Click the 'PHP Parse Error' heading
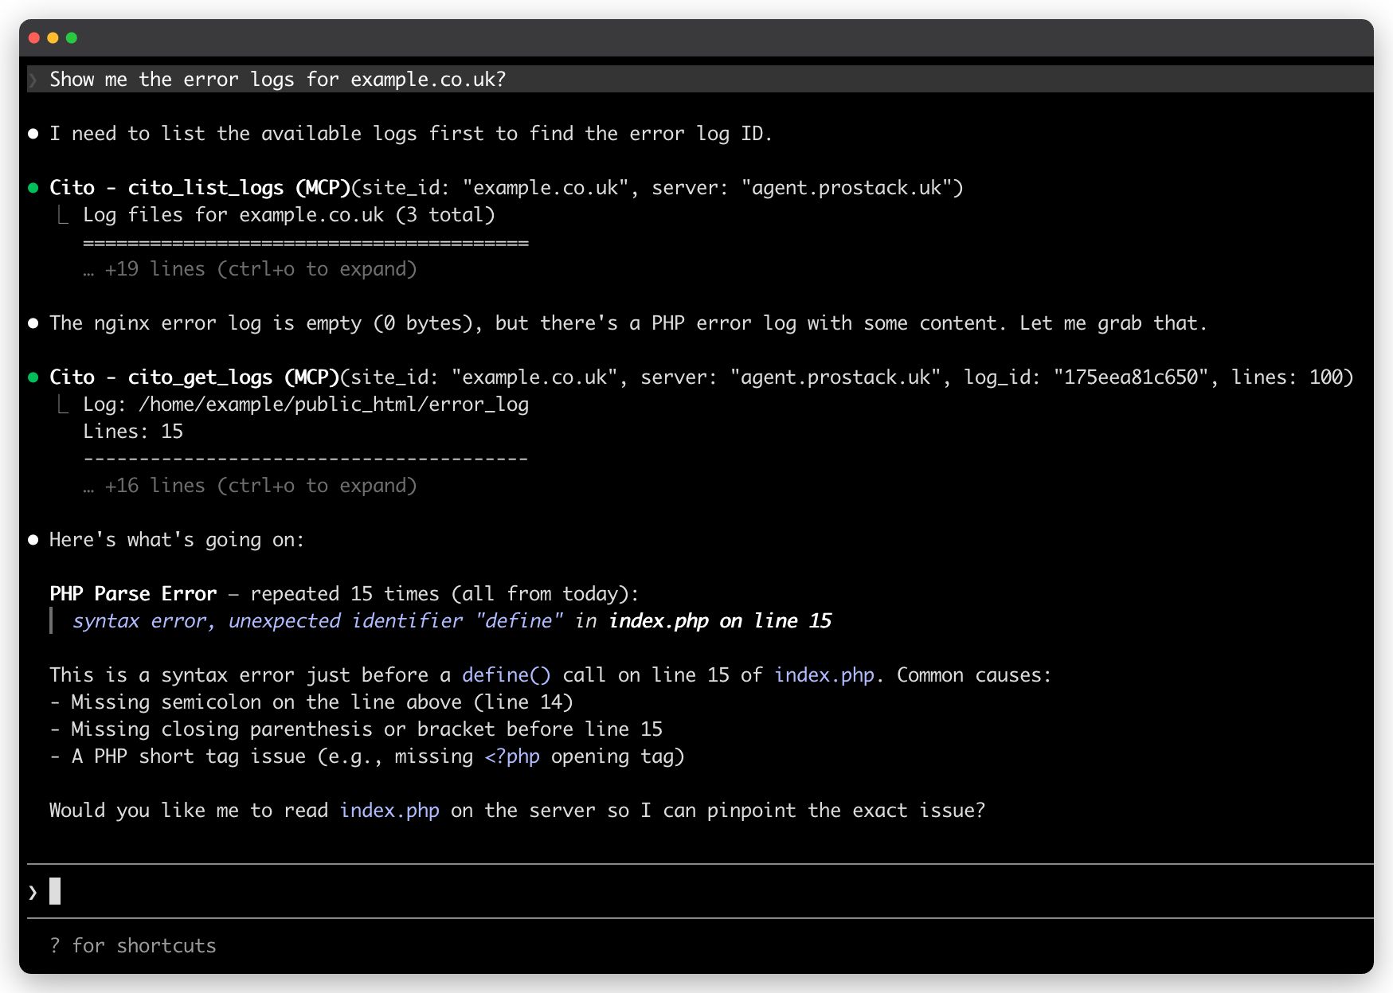Image resolution: width=1393 pixels, height=993 pixels. pos(133,594)
